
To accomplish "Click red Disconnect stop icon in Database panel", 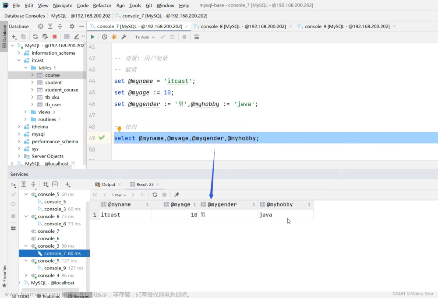I will [x=55, y=37].
